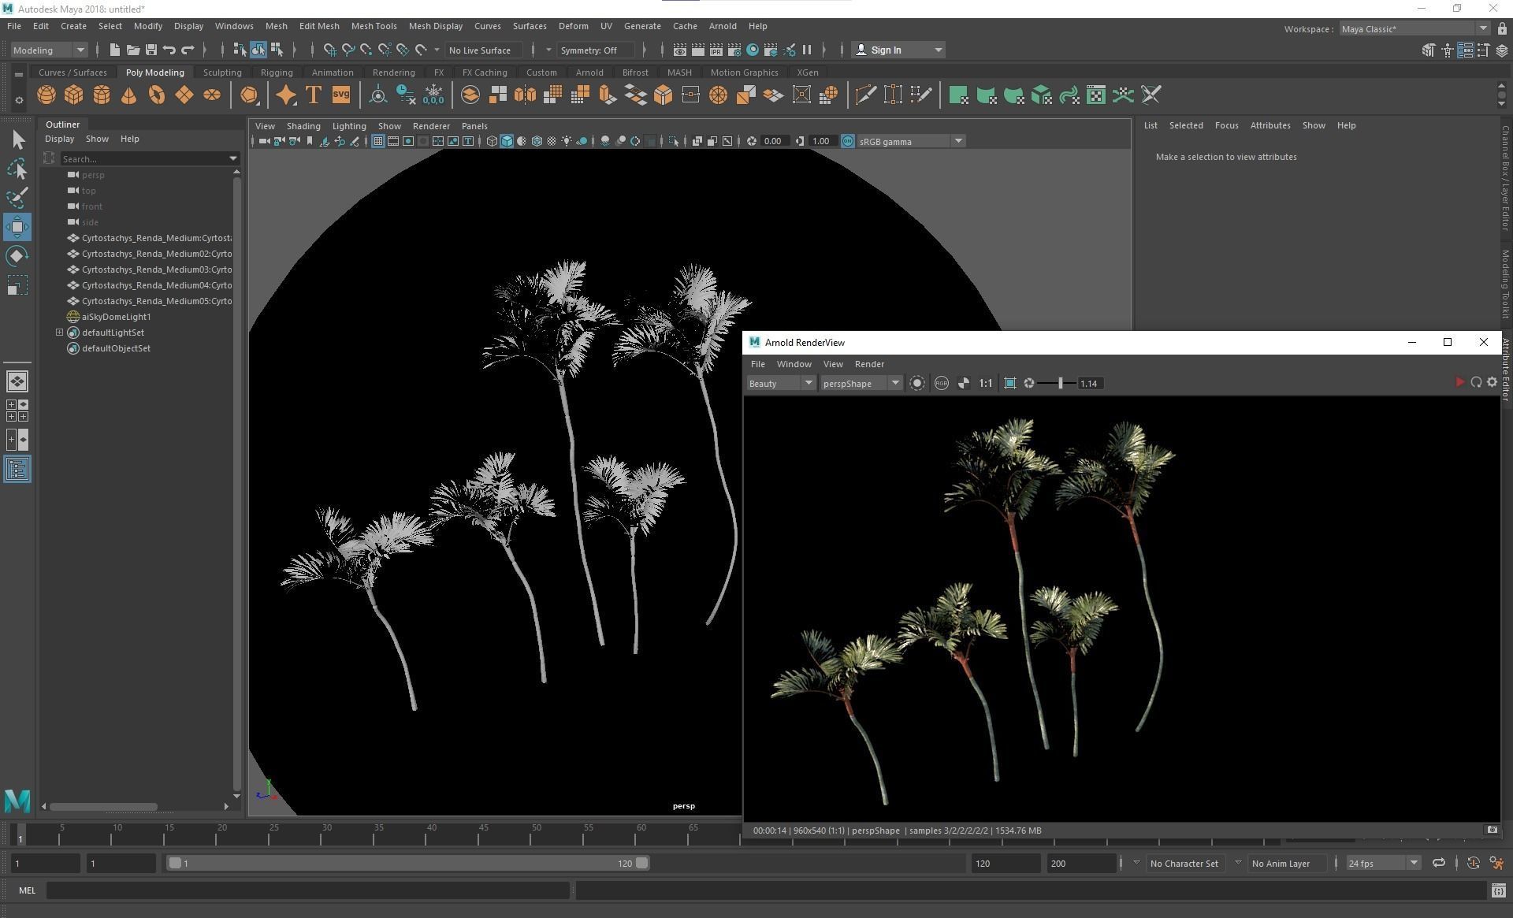Expand defaultLightSet in the Outliner

pos(59,332)
